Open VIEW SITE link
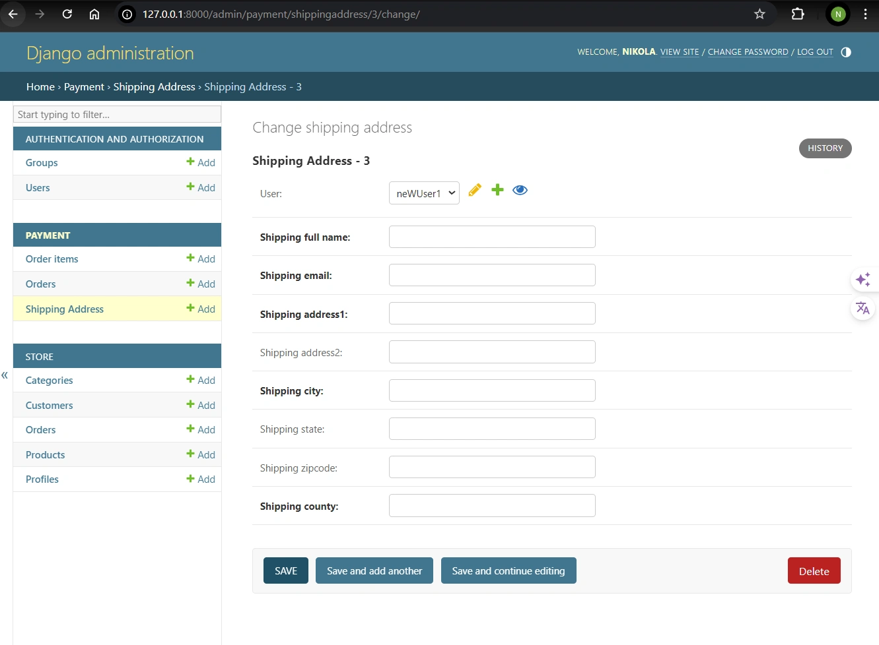The width and height of the screenshot is (879, 645). coord(680,52)
